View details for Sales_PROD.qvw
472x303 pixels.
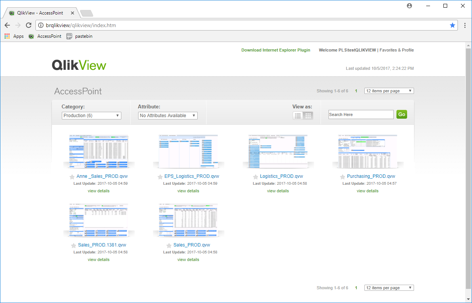(x=188, y=259)
